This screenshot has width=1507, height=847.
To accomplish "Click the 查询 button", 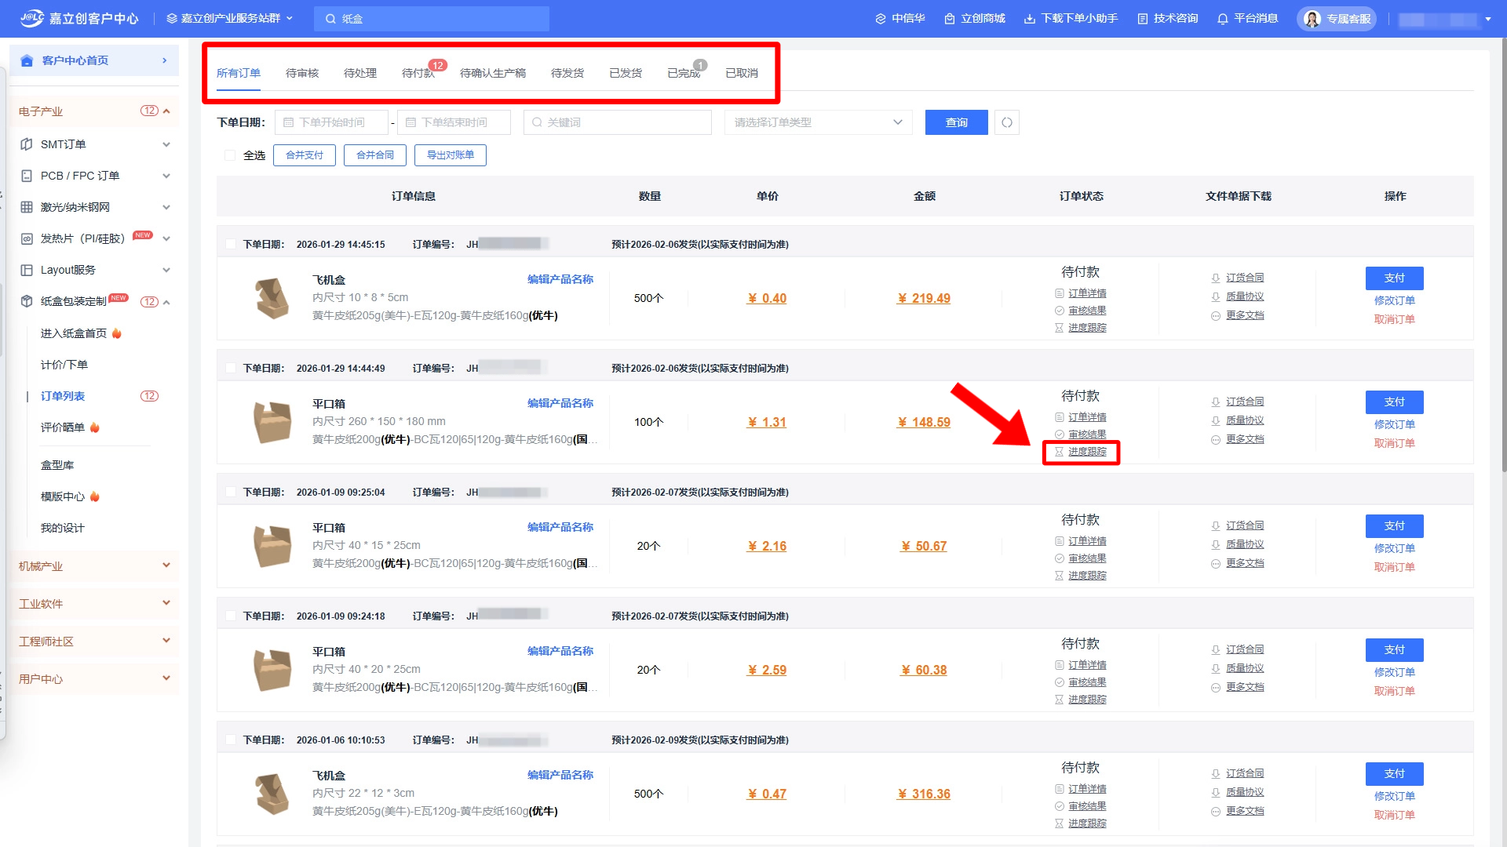I will pyautogui.click(x=956, y=122).
